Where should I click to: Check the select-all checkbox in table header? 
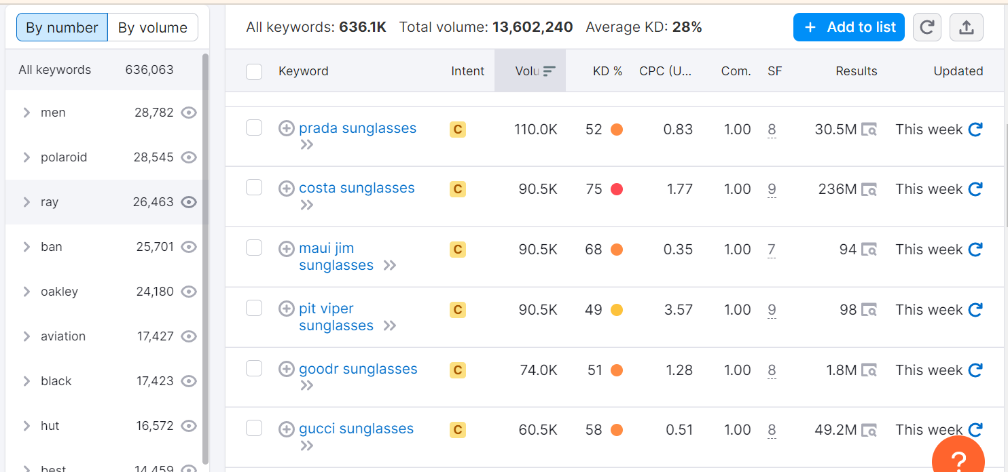[x=254, y=71]
